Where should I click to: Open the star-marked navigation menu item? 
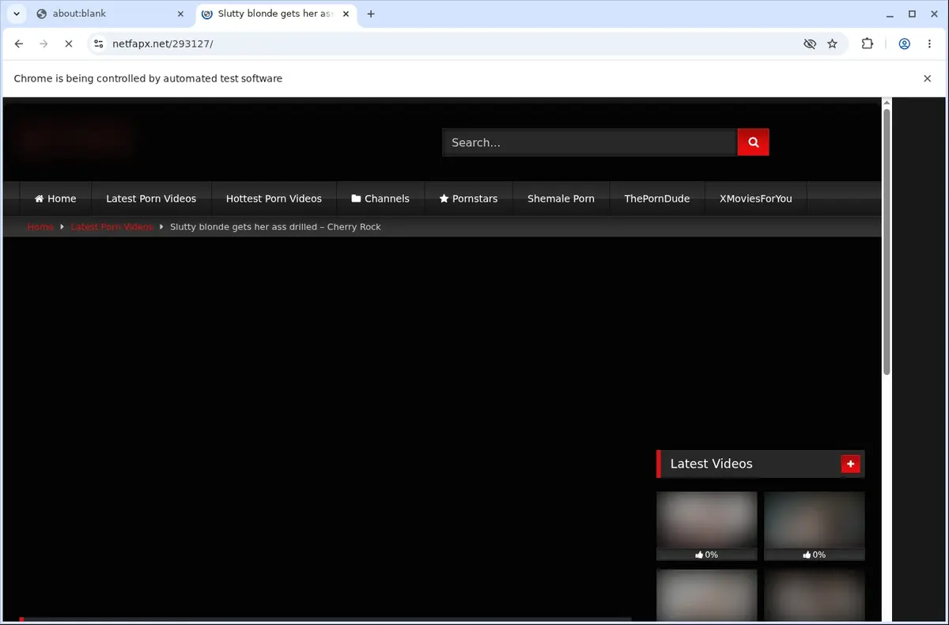(x=468, y=199)
